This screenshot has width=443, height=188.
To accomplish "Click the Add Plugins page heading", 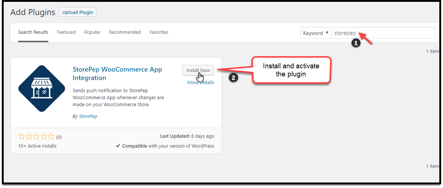I will (33, 12).
